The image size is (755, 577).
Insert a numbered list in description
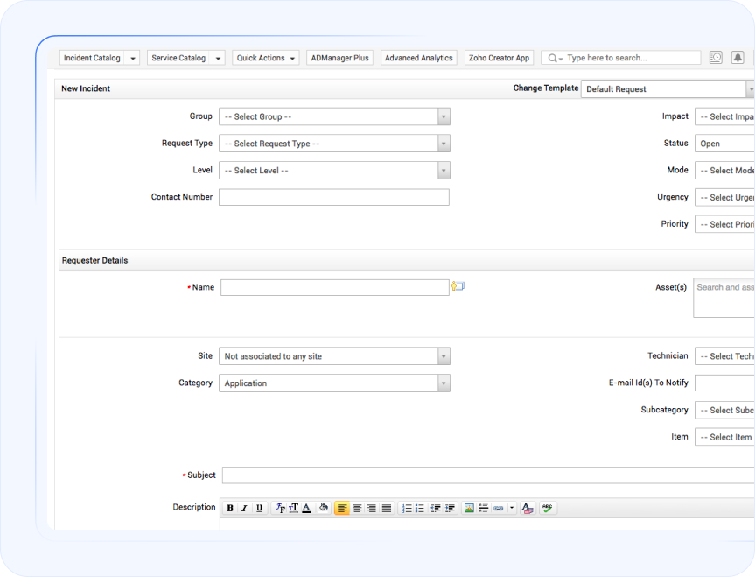click(x=407, y=509)
